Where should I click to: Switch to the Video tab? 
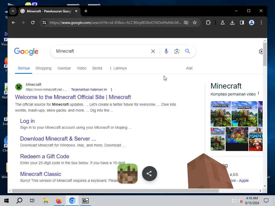pyautogui.click(x=82, y=68)
